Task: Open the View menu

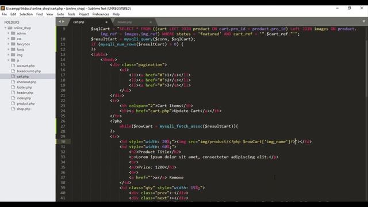Action: point(50,14)
